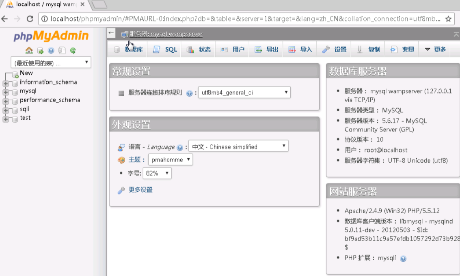460x276 pixels.
Task: Click 'root@localhost' user text
Action: click(x=386, y=150)
